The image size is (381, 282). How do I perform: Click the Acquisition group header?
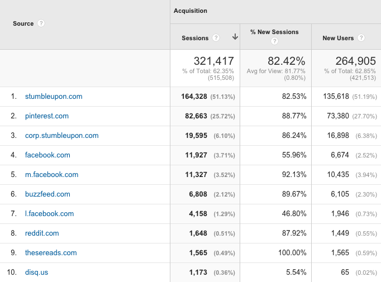pyautogui.click(x=190, y=11)
